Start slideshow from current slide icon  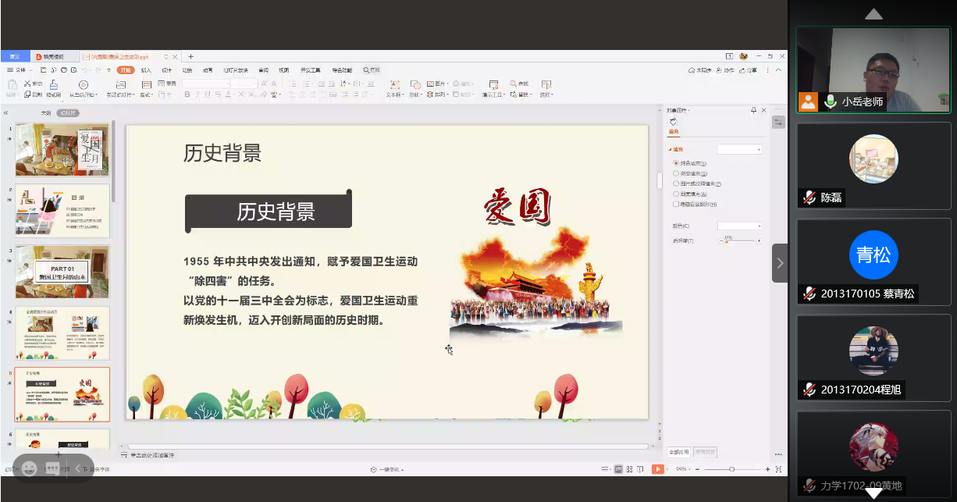click(83, 84)
